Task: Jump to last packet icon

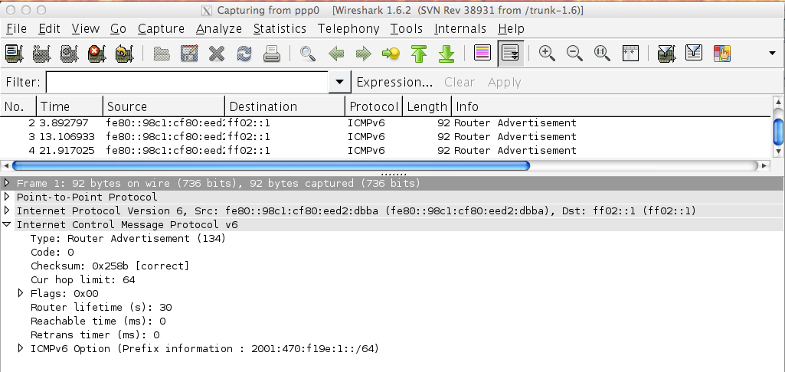Action: tap(446, 53)
